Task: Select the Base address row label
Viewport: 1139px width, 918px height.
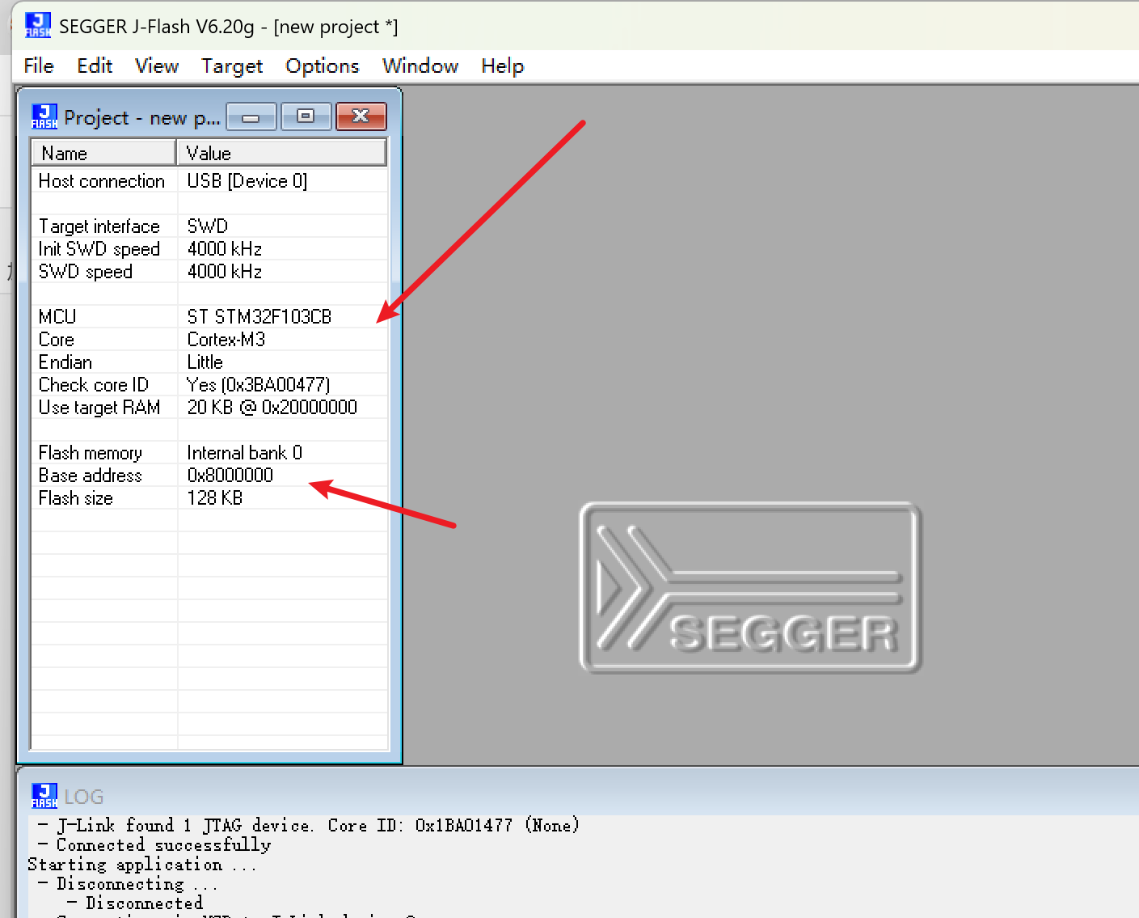Action: coord(91,476)
